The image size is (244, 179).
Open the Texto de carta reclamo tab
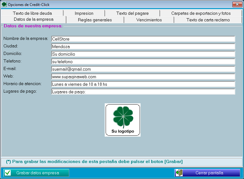[x=208, y=20]
